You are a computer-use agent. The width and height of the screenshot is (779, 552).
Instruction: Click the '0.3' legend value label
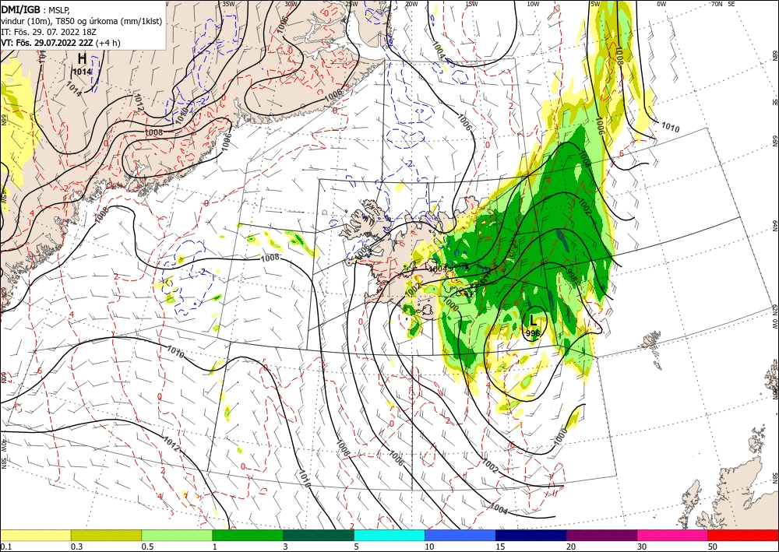[x=76, y=547]
